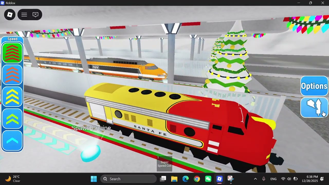
Task: Open Wi-Fi network settings in tray
Action: tap(283, 179)
